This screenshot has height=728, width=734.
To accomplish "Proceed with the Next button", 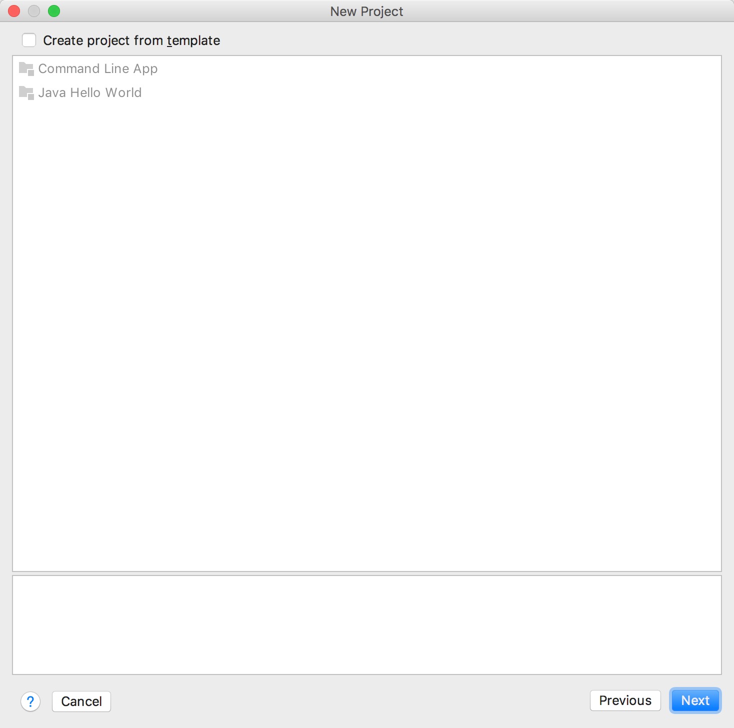I will [695, 700].
